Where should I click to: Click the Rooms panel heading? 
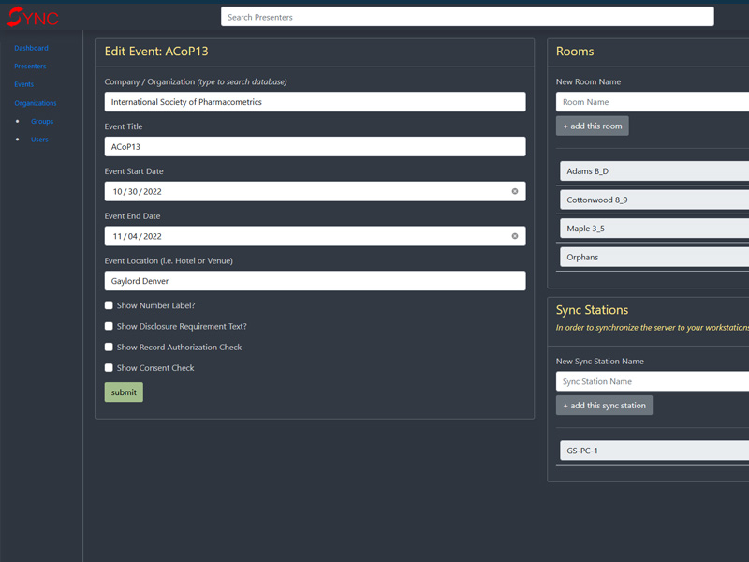pyautogui.click(x=575, y=52)
